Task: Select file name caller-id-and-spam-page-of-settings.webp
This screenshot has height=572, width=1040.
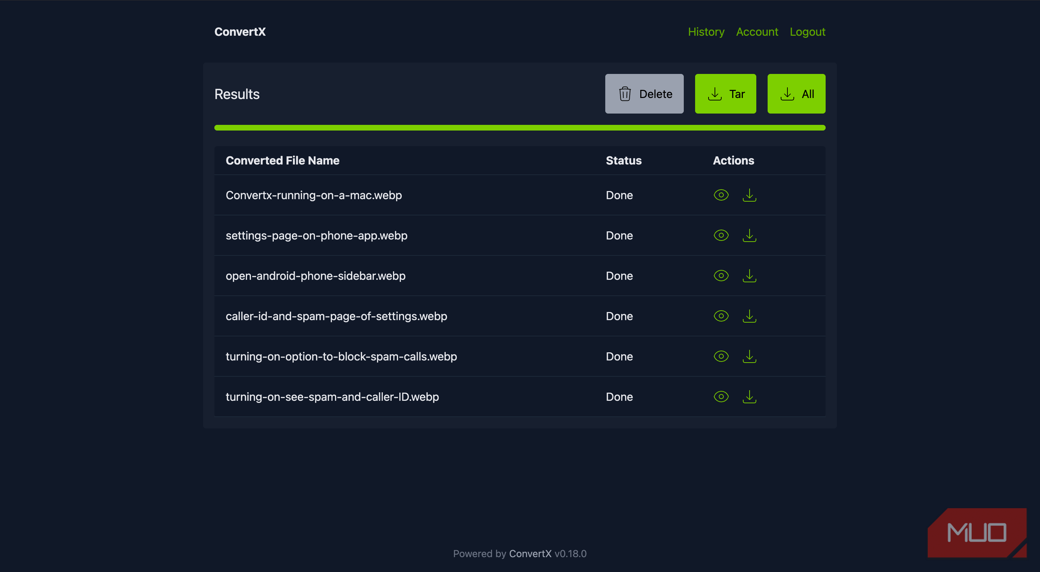Action: [336, 316]
